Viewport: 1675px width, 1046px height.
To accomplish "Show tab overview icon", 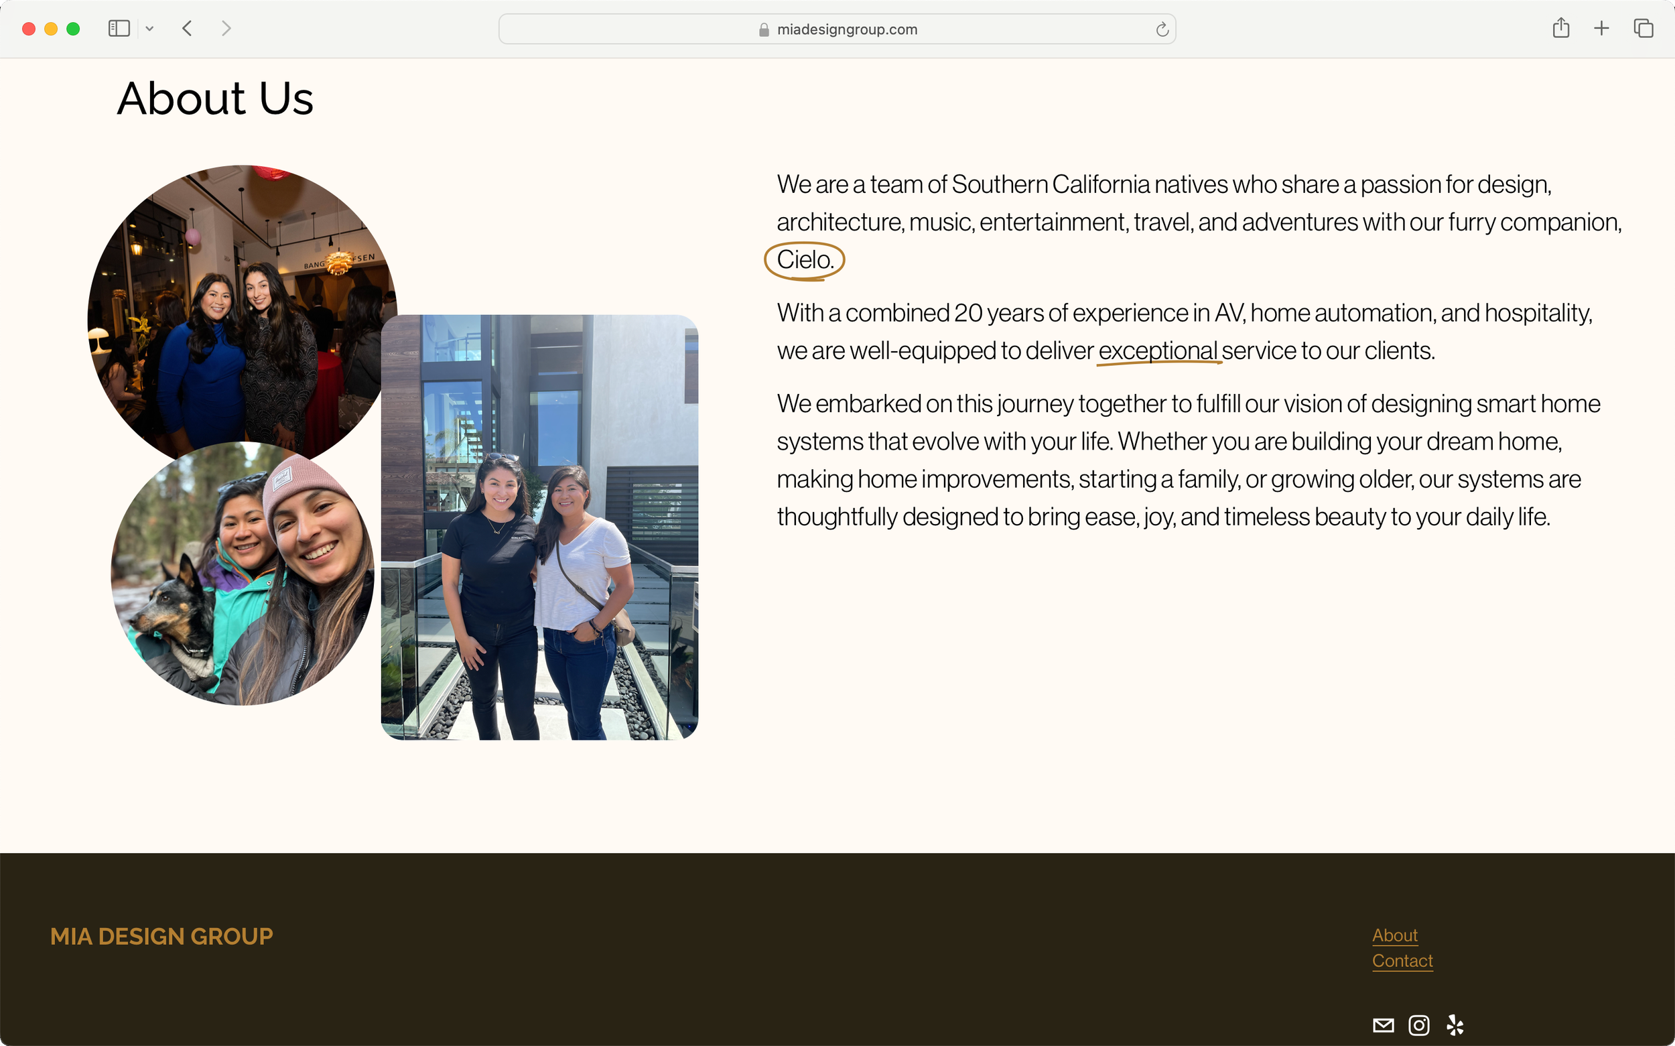I will 1644,28.
